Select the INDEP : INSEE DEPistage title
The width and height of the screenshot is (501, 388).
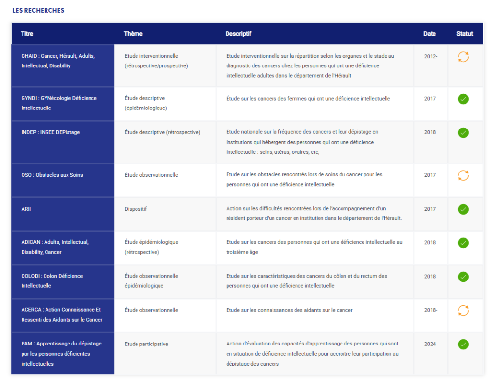click(50, 132)
